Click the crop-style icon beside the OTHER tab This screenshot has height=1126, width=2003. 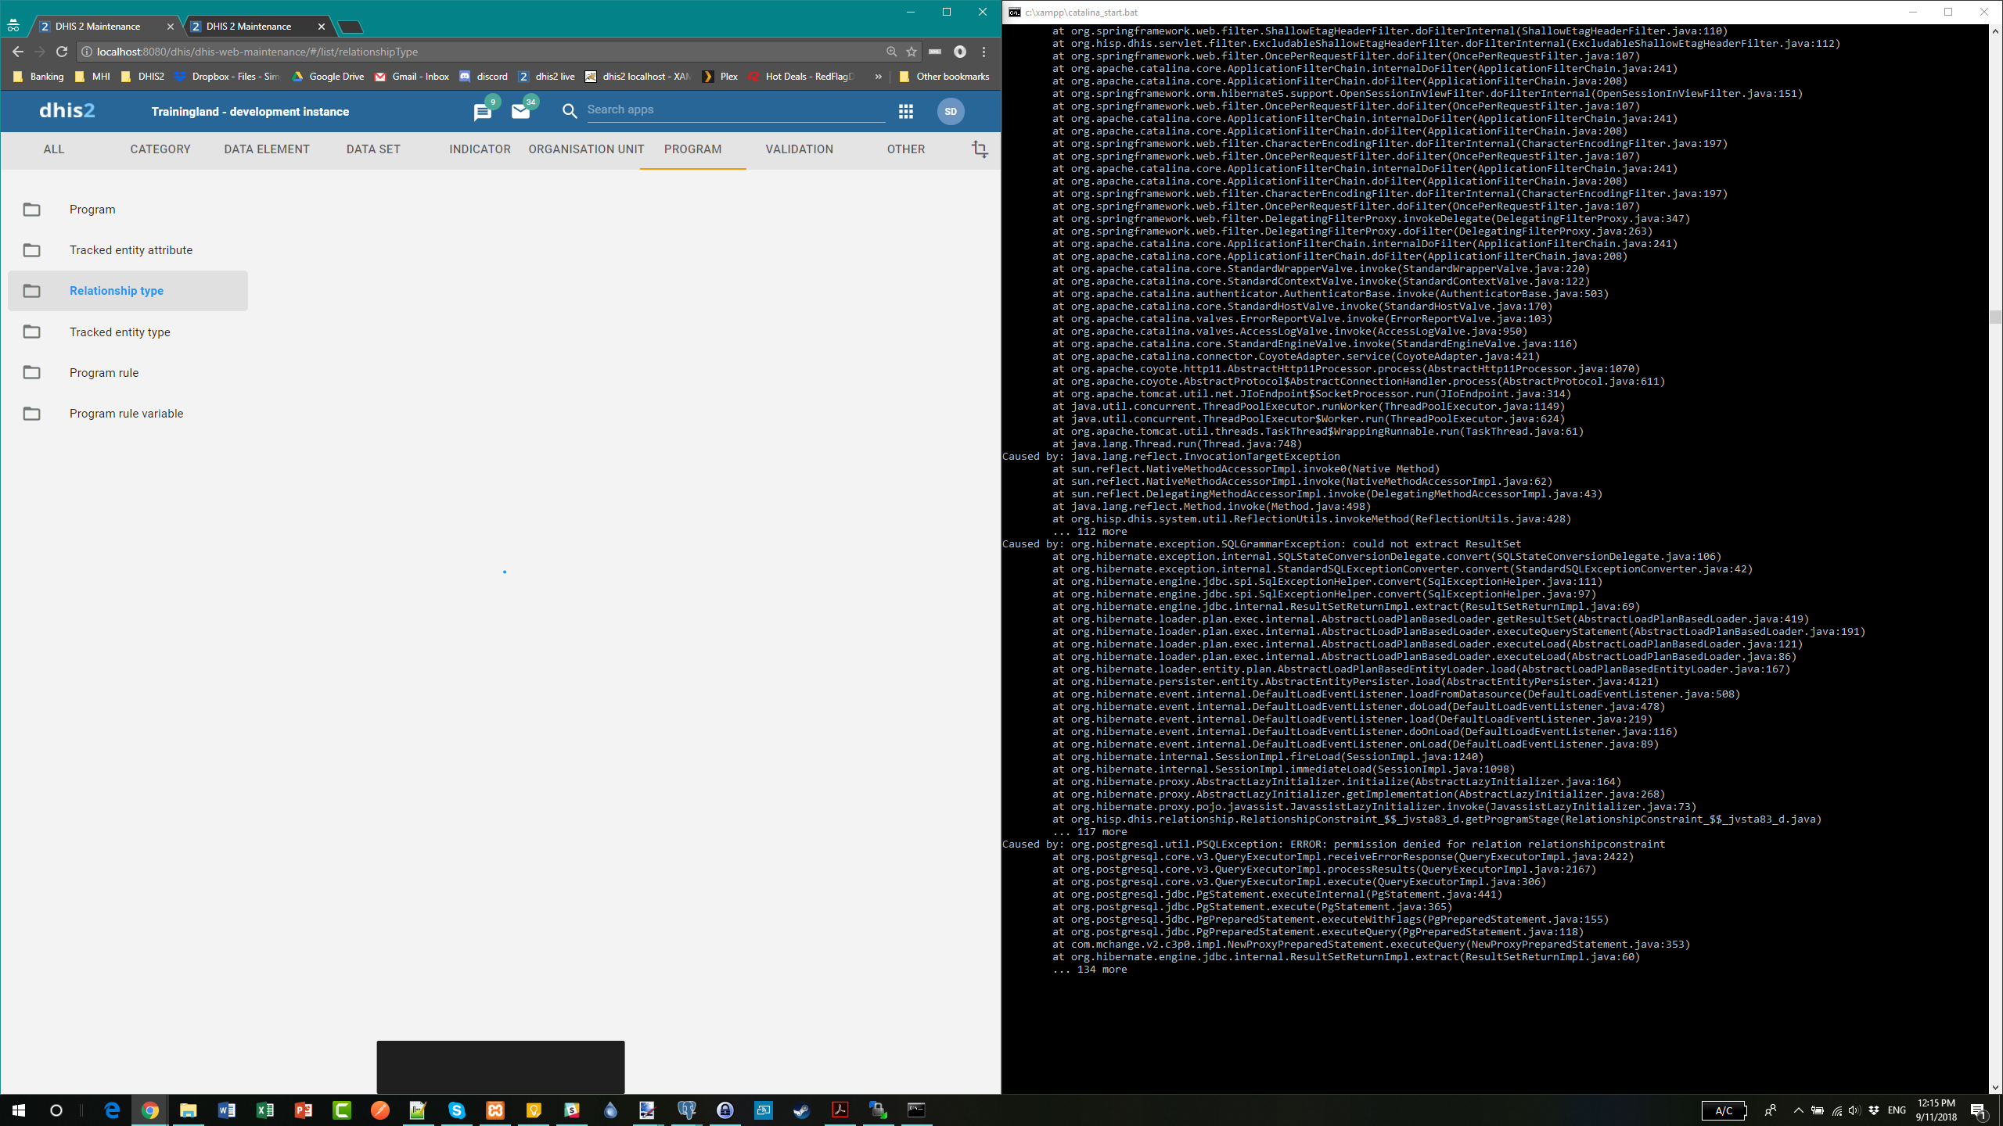point(980,149)
